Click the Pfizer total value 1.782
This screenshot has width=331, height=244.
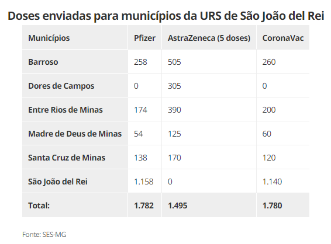(x=144, y=205)
